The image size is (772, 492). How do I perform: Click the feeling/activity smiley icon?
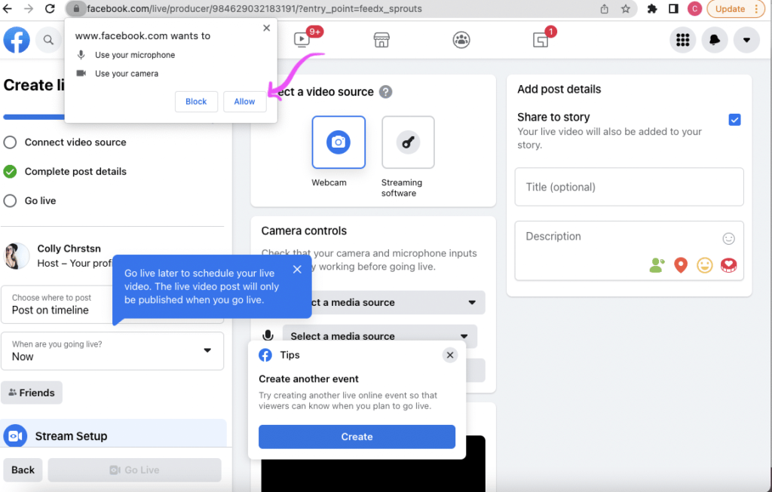pyautogui.click(x=705, y=265)
